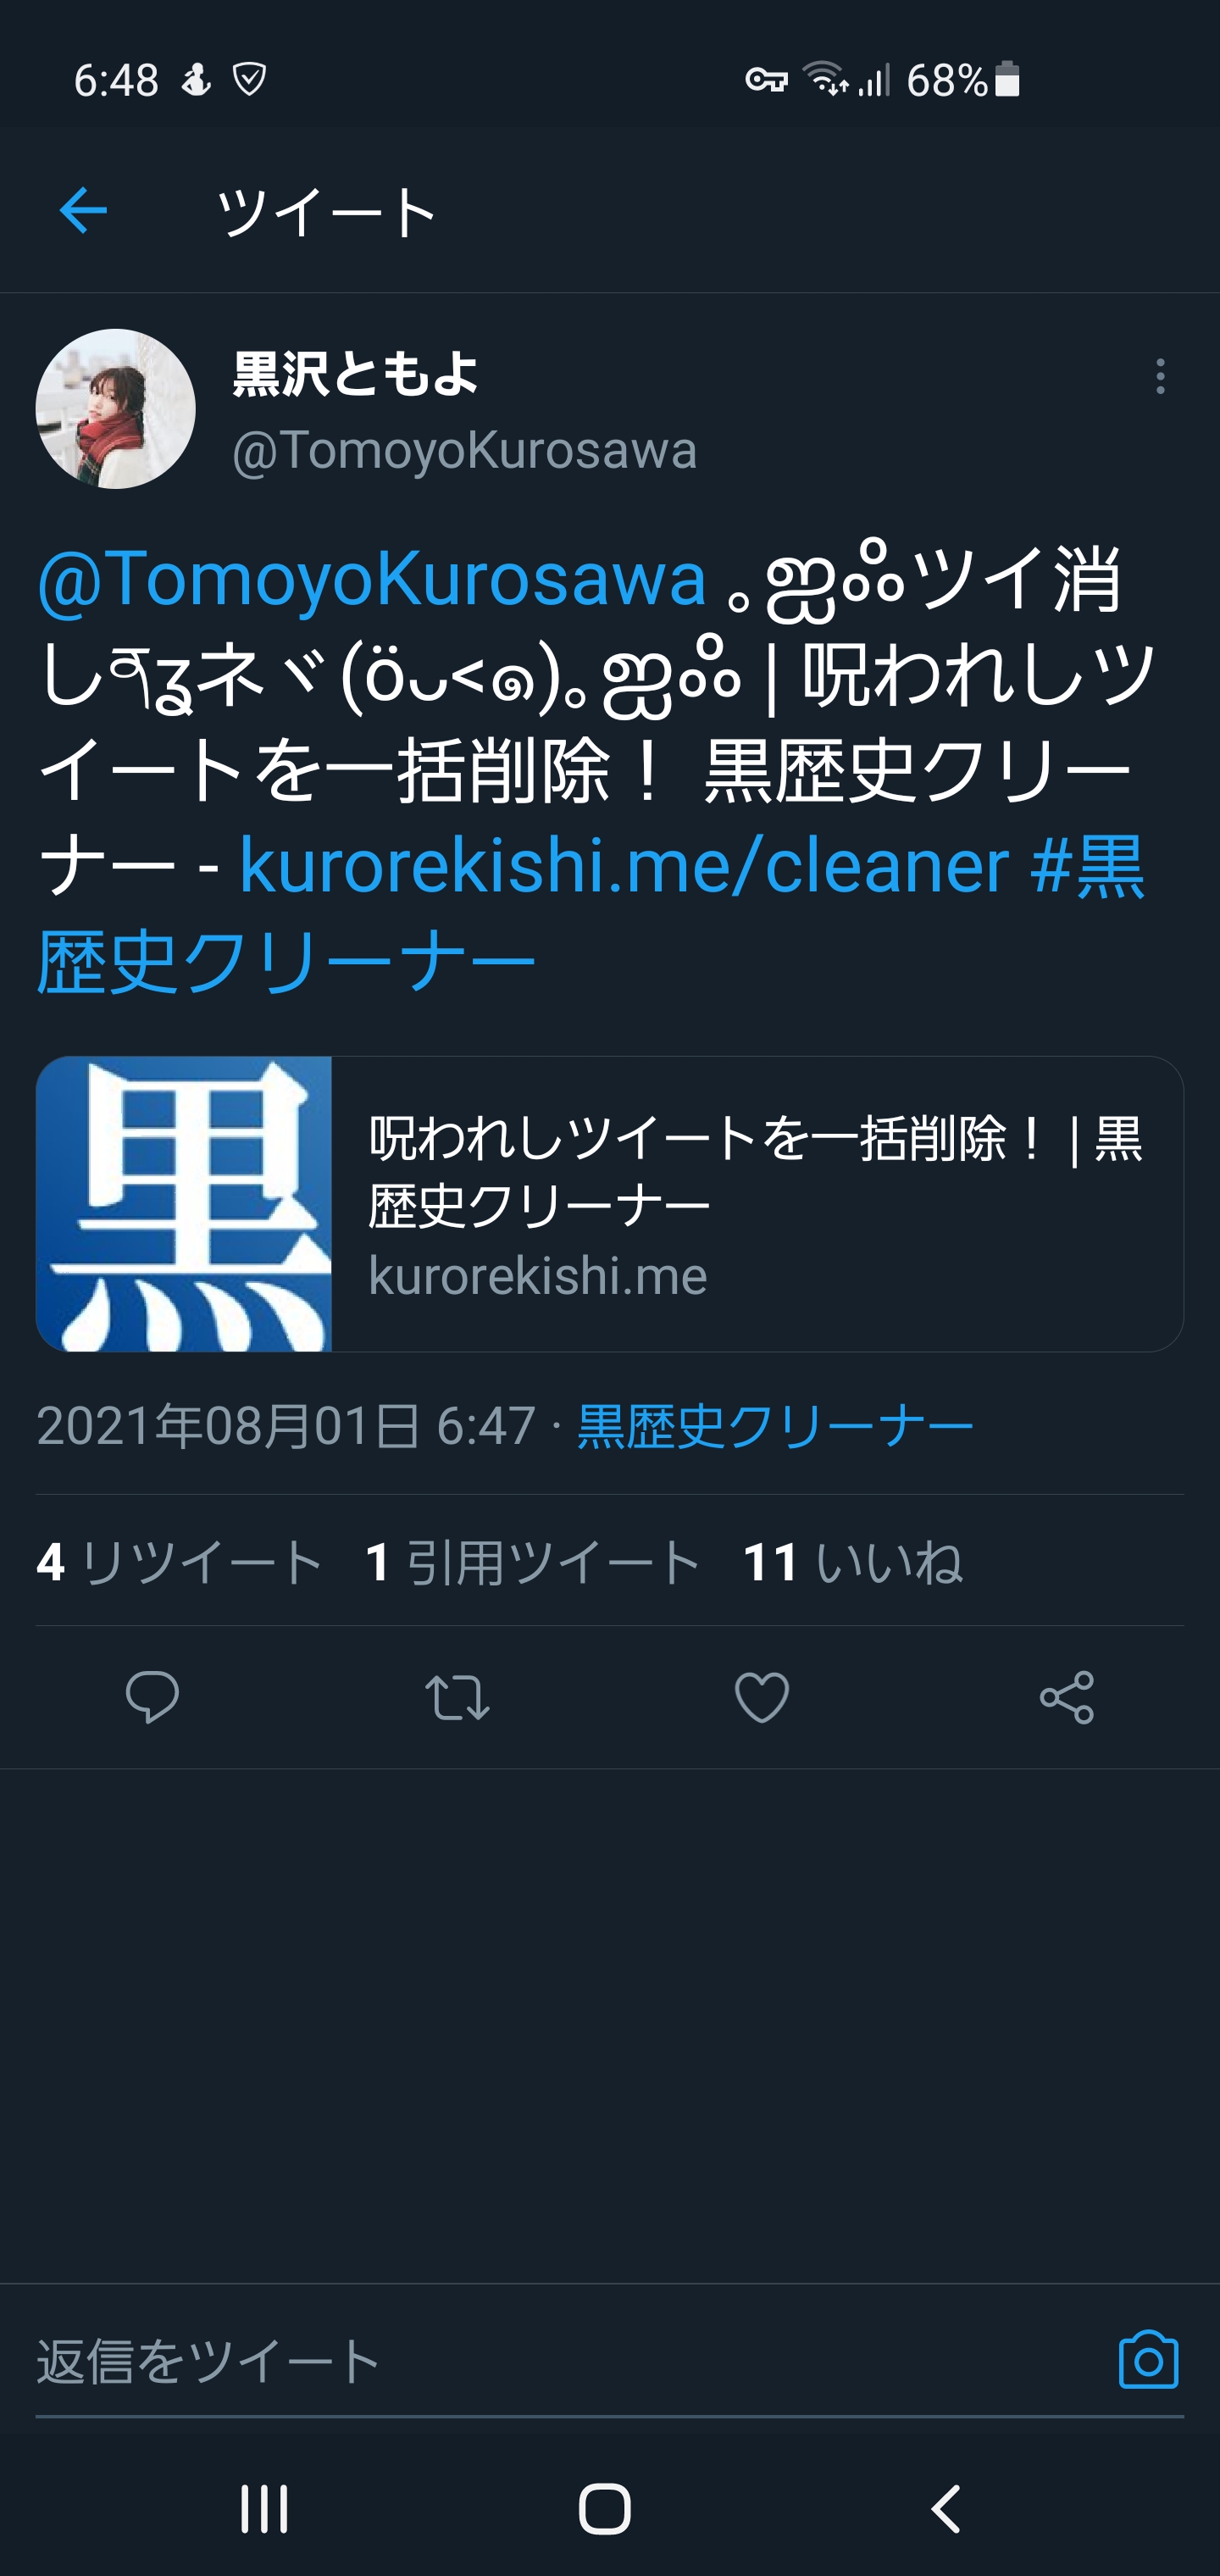Open the camera icon in the reply bar
Viewport: 1220px width, 2576px height.
click(x=1148, y=2360)
